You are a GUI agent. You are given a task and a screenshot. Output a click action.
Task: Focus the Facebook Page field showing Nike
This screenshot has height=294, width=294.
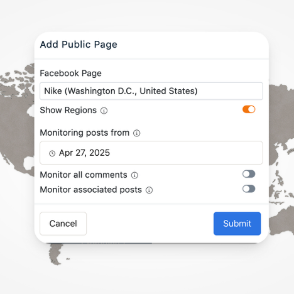point(151,91)
